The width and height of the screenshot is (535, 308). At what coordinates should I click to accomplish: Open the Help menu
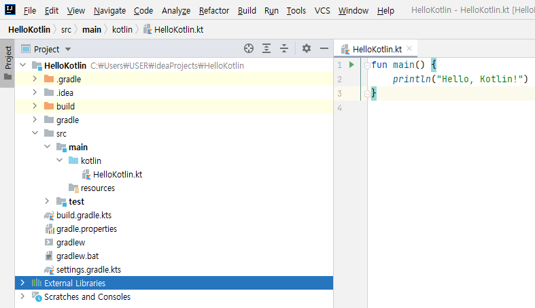[x=385, y=11]
